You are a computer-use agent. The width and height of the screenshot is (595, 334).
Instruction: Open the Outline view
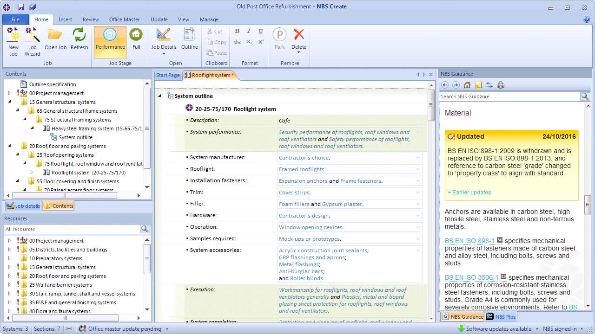tap(189, 39)
